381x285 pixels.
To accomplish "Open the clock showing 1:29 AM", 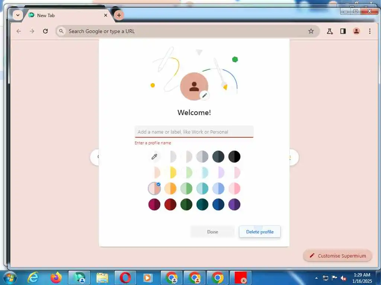I will (362, 278).
